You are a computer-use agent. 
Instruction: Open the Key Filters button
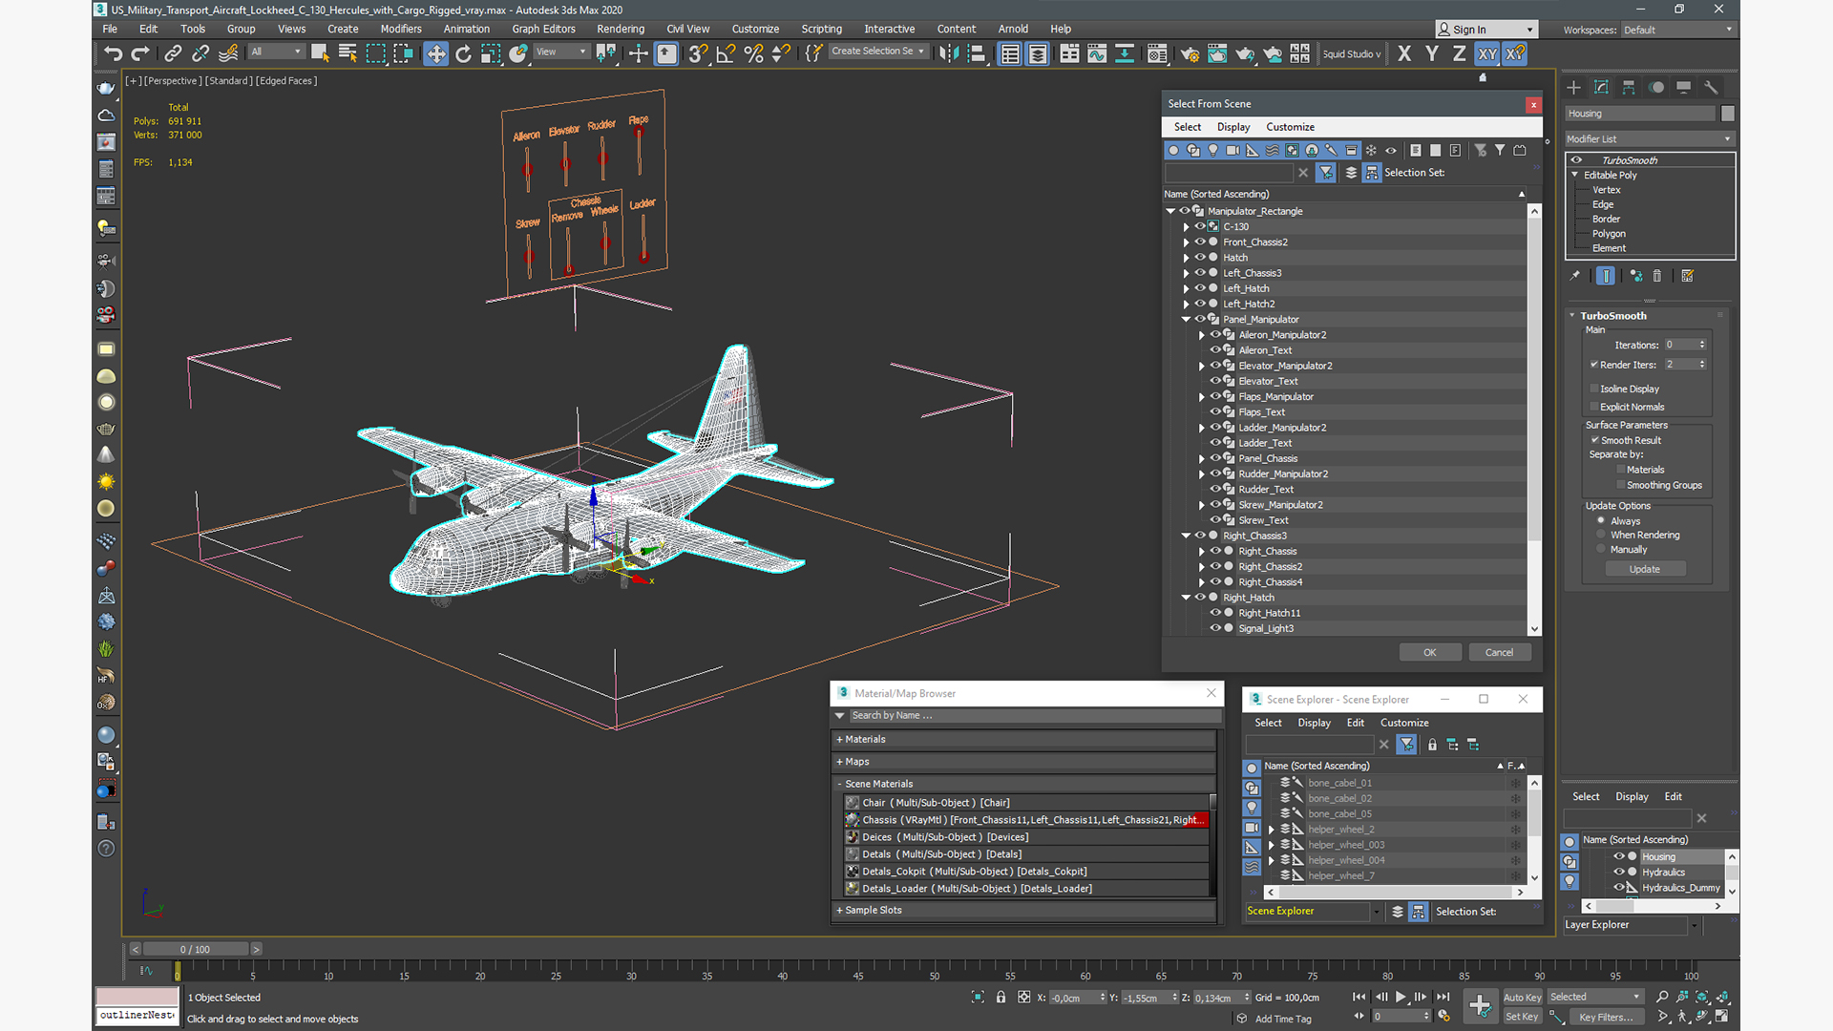click(x=1606, y=1017)
